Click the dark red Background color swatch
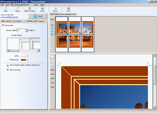This screenshot has width=157, height=113. [x=23, y=60]
